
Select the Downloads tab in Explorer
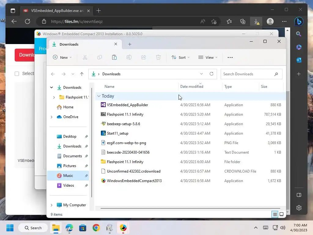(x=85, y=44)
